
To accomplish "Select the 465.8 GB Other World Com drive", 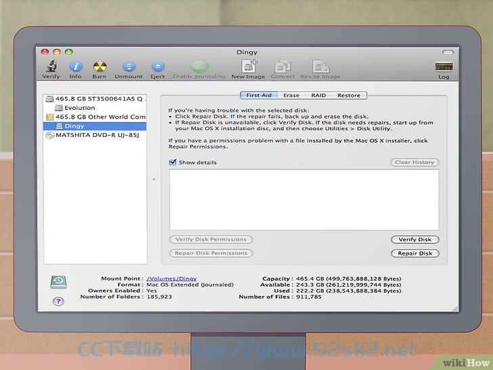I will [x=95, y=117].
